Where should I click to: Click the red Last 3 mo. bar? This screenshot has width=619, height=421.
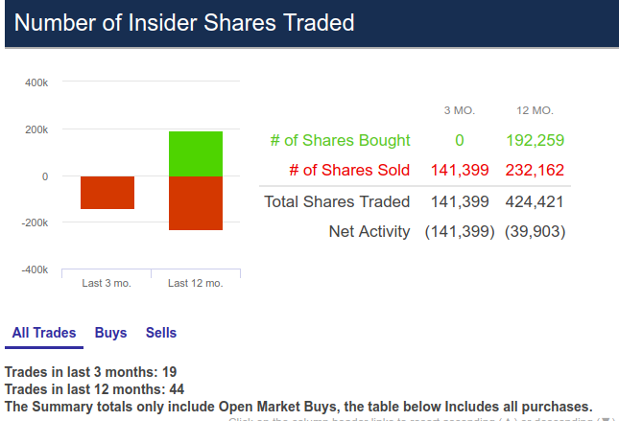[x=107, y=192]
